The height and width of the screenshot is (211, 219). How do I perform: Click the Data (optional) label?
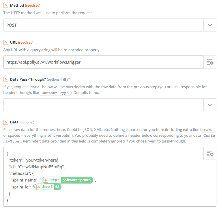[22, 122]
